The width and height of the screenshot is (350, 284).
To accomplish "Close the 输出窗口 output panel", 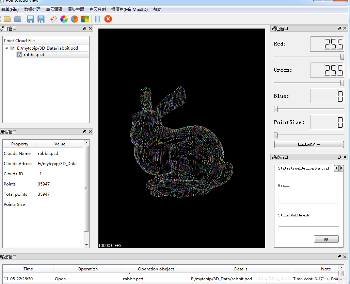I will click(345, 256).
